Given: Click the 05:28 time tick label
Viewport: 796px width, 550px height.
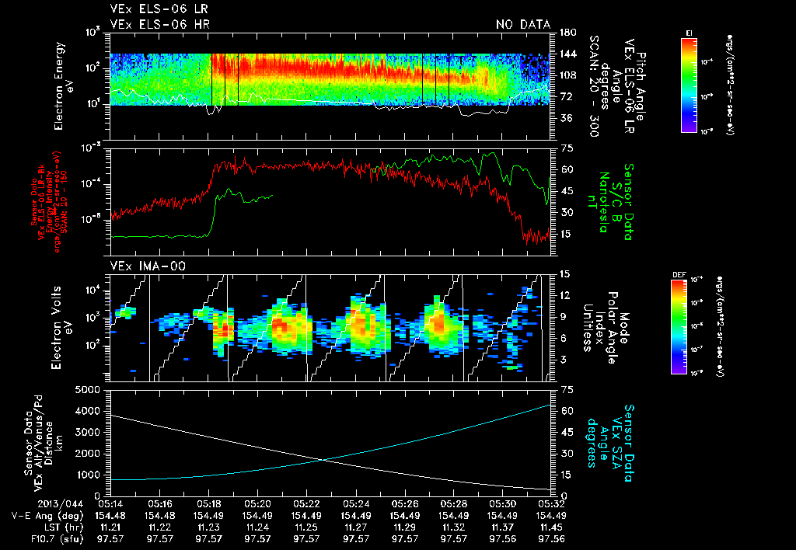Looking at the screenshot, I should [x=454, y=504].
